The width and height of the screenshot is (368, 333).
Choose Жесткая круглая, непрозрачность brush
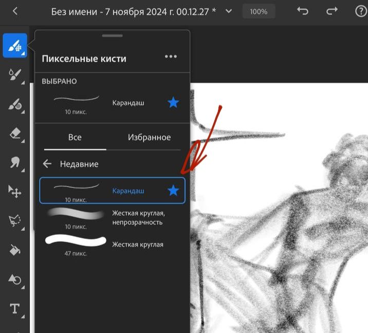coord(113,218)
